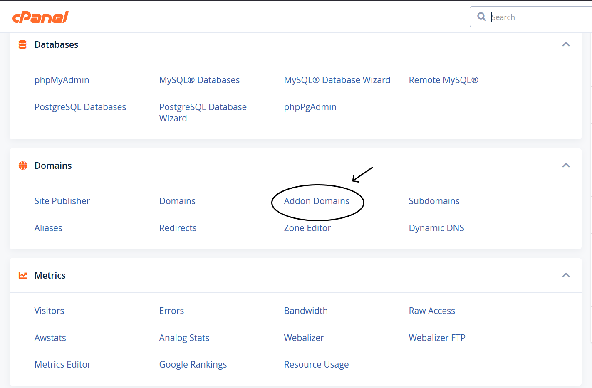Click the Metrics section chart icon
This screenshot has height=388, width=592.
click(x=23, y=275)
